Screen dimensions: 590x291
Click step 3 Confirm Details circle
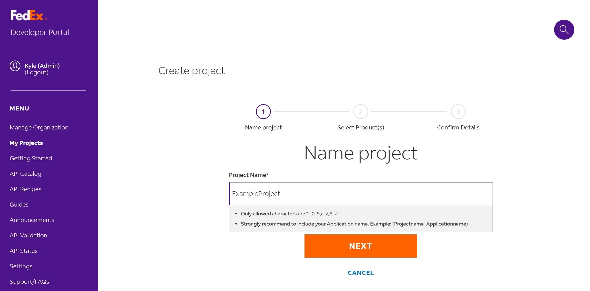click(x=458, y=111)
